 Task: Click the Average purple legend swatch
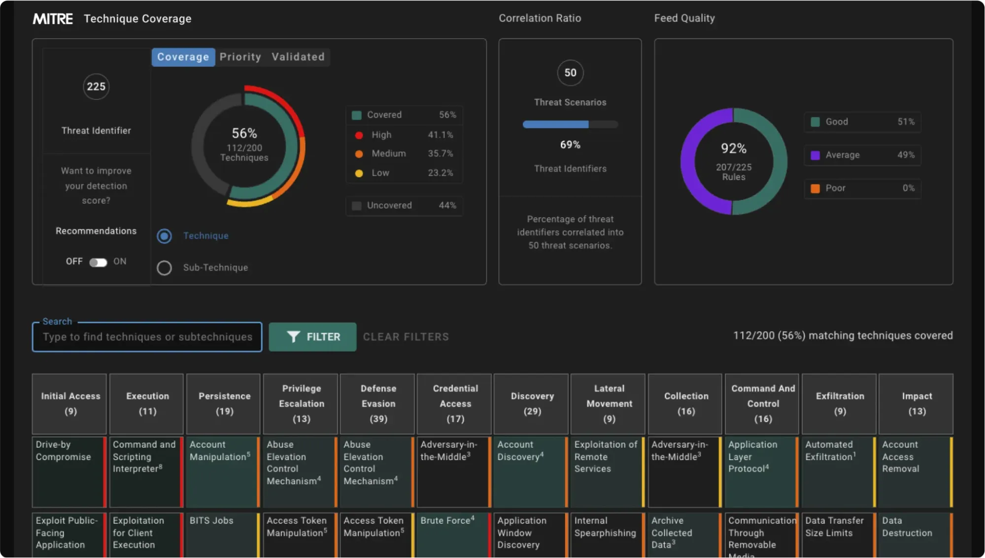[x=815, y=155]
